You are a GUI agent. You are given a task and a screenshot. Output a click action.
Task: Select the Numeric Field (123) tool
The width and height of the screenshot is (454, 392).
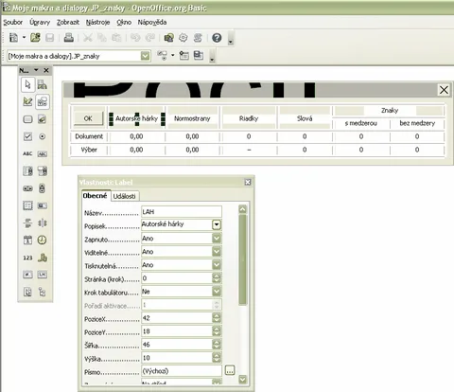27,258
